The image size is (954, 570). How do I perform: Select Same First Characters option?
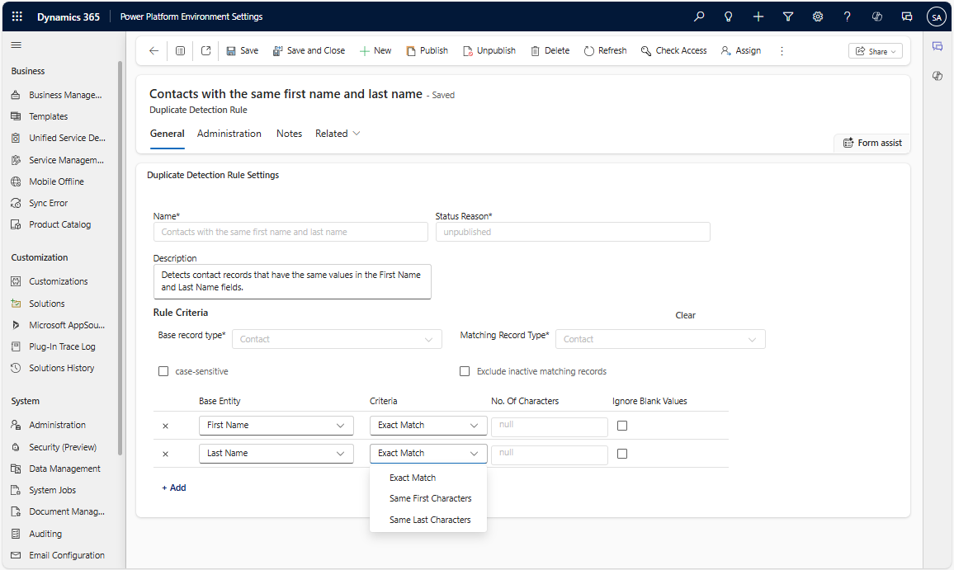[x=430, y=498]
